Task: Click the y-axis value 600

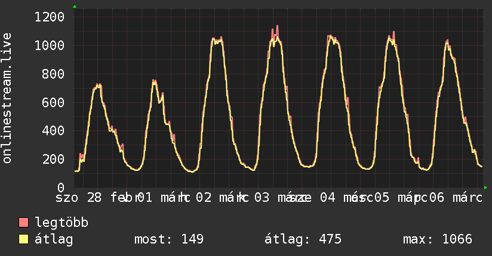Action: 53,102
